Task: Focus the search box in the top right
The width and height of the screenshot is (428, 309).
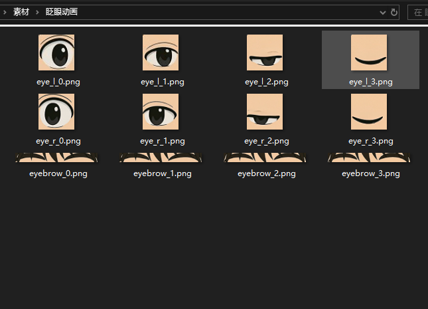Action: [418, 12]
